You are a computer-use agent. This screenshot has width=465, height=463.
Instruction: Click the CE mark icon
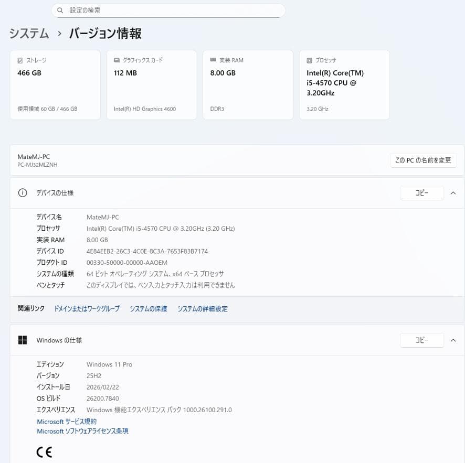coord(44,452)
